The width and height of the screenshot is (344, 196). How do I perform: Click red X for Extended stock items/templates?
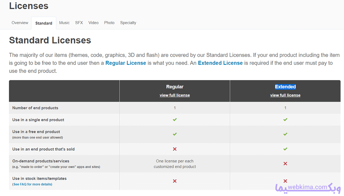coord(285,181)
